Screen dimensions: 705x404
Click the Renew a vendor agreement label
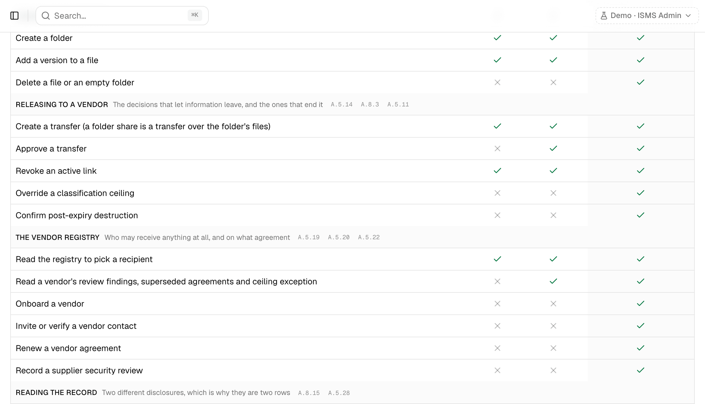[68, 348]
